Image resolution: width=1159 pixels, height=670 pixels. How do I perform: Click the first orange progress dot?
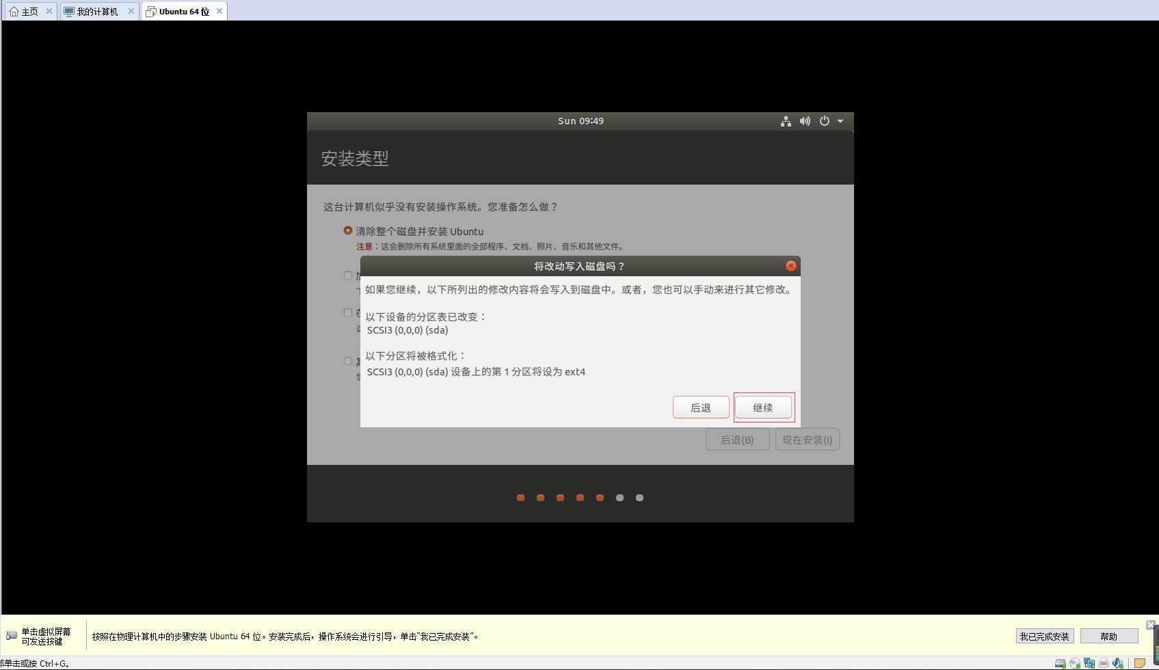pyautogui.click(x=520, y=498)
